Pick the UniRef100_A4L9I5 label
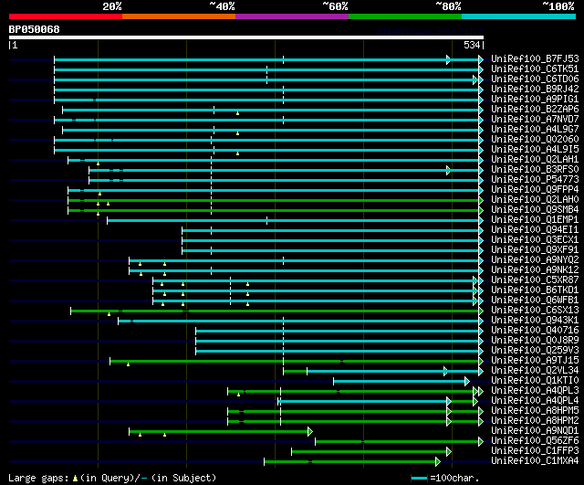The height and width of the screenshot is (485, 584). 535,150
